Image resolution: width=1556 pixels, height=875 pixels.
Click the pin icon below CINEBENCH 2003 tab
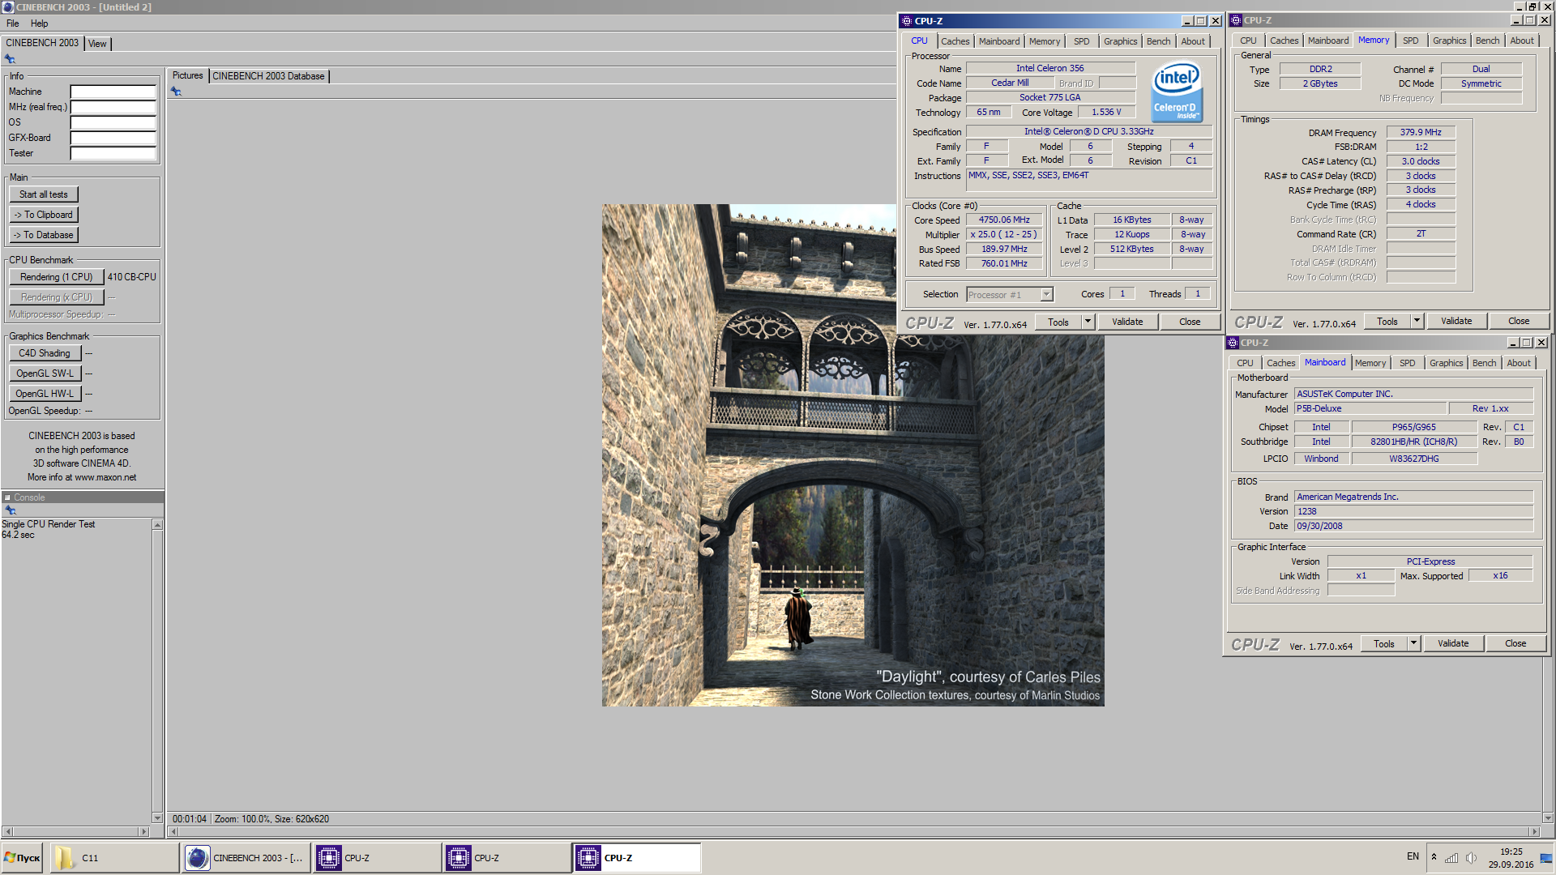click(x=10, y=59)
